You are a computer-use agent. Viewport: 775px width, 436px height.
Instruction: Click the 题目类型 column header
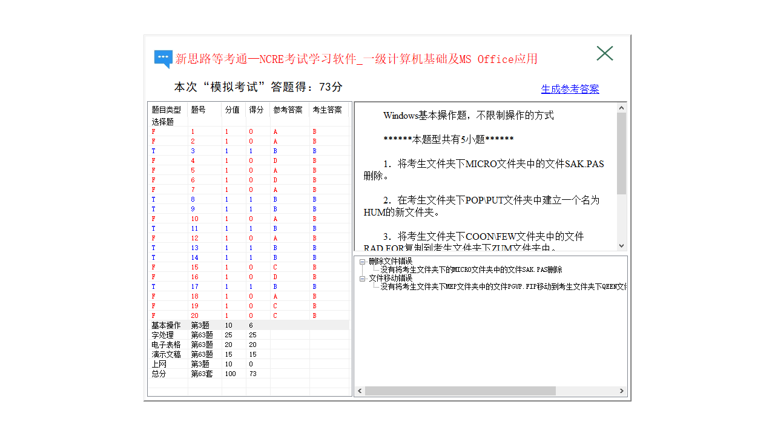164,110
